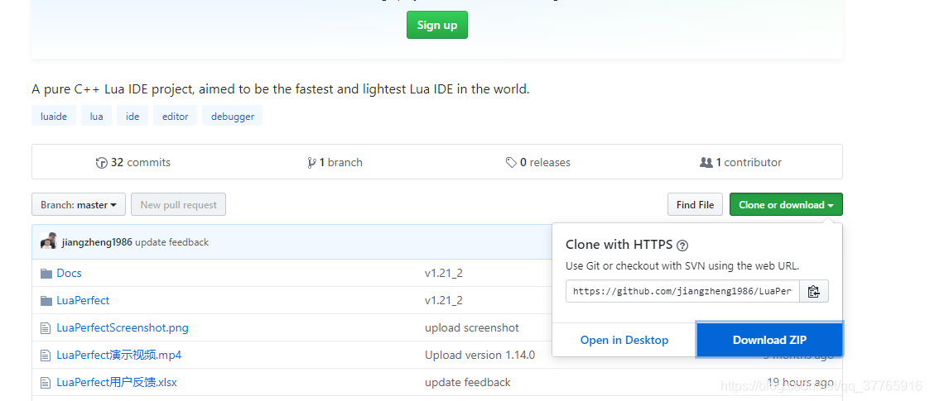930x401 pixels.
Task: Click the jiangzheng1986 avatar image
Action: (49, 242)
